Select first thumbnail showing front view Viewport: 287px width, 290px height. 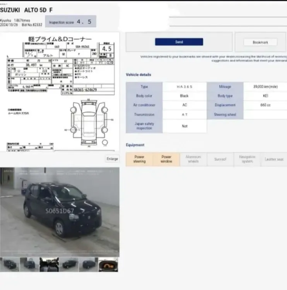[10, 264]
